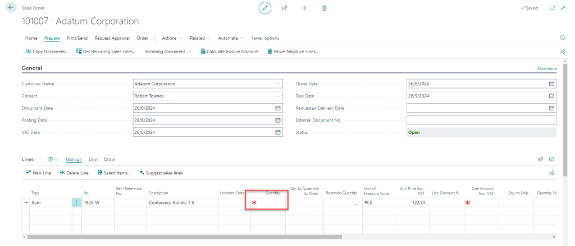The height and width of the screenshot is (246, 575).
Task: Click the pin icon on action bar
Action: 563,52
